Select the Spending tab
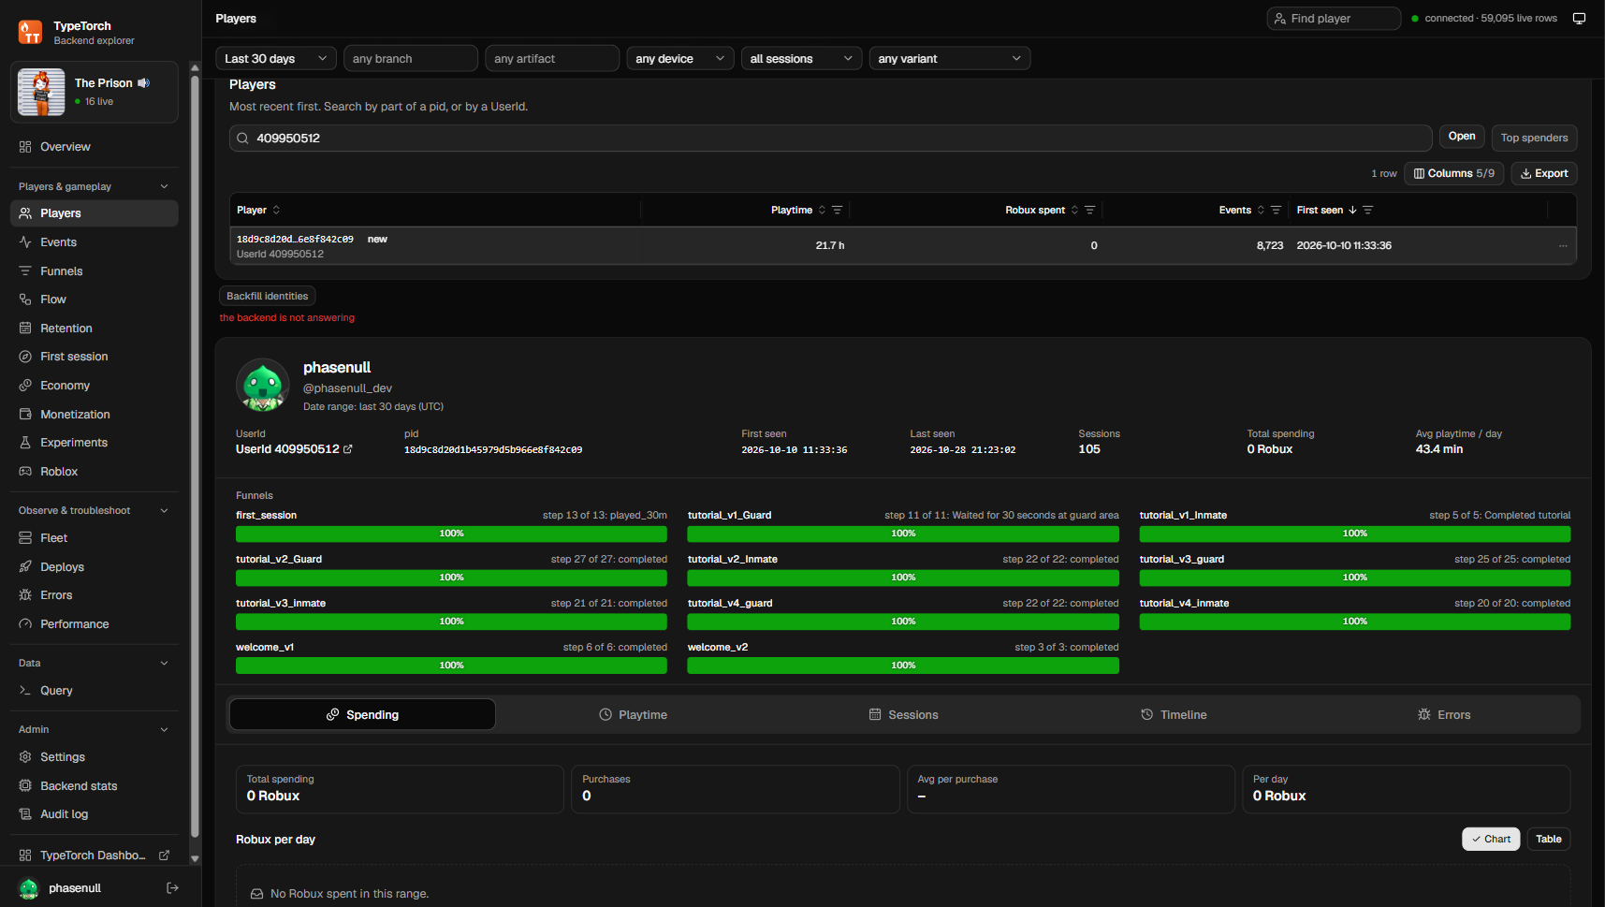Image resolution: width=1605 pixels, height=907 pixels. pos(362,715)
